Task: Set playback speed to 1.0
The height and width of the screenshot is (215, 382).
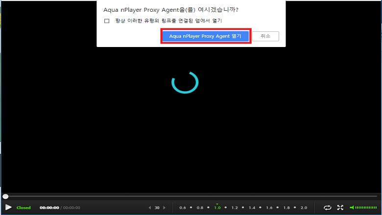Action: tap(217, 208)
